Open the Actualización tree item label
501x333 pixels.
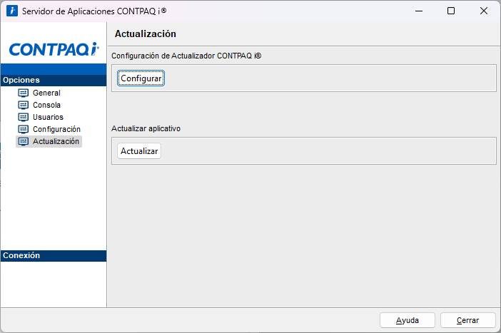pyautogui.click(x=56, y=141)
